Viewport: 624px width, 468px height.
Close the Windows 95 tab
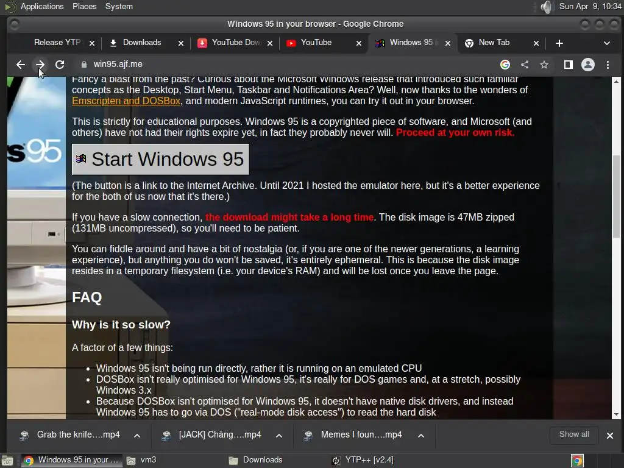(448, 43)
